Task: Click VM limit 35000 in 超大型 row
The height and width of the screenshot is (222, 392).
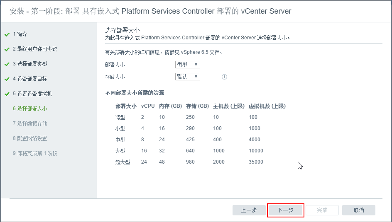Action: coord(256,162)
